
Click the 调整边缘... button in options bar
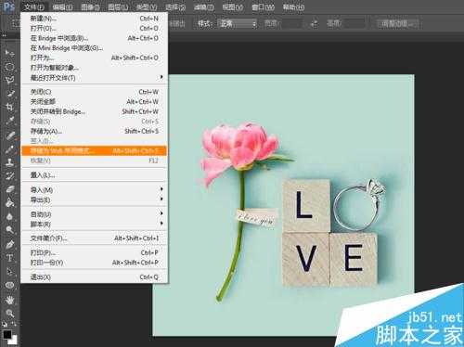[x=398, y=24]
